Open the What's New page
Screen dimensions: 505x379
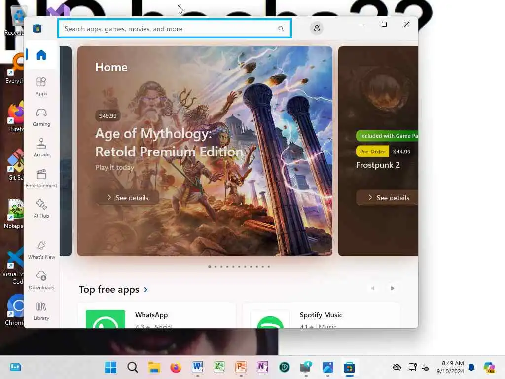click(41, 250)
